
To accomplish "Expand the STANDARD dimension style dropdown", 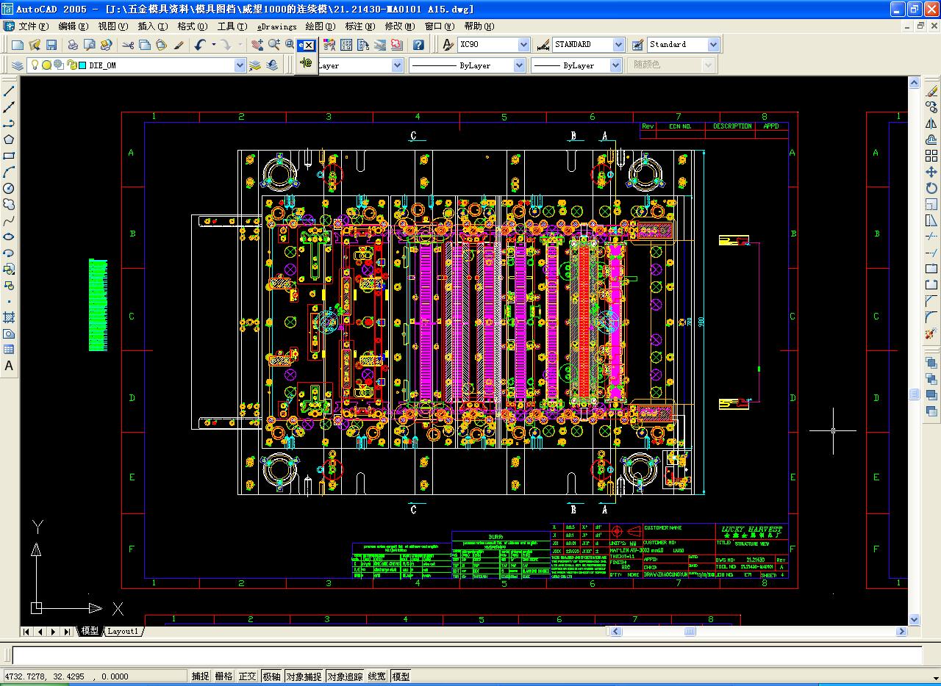I will click(x=618, y=45).
